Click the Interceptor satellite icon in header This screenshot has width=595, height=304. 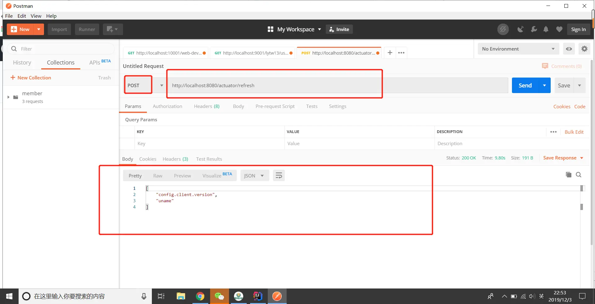[521, 29]
